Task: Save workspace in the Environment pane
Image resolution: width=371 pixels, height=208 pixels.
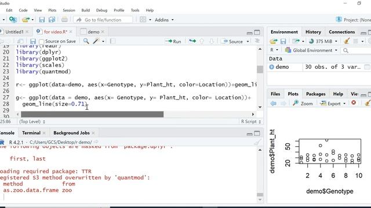Action: (283, 41)
